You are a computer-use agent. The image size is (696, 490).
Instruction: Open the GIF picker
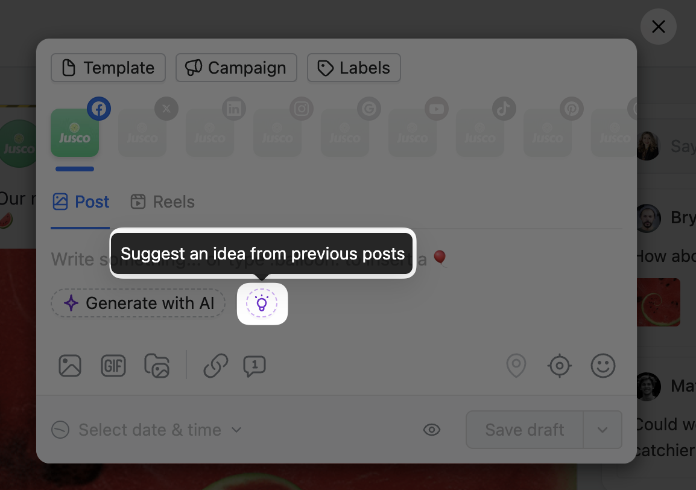(113, 366)
